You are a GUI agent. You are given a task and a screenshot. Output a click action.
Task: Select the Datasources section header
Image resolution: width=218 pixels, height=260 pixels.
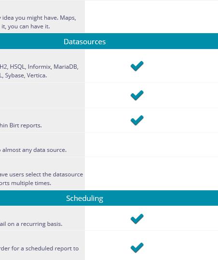click(109, 41)
